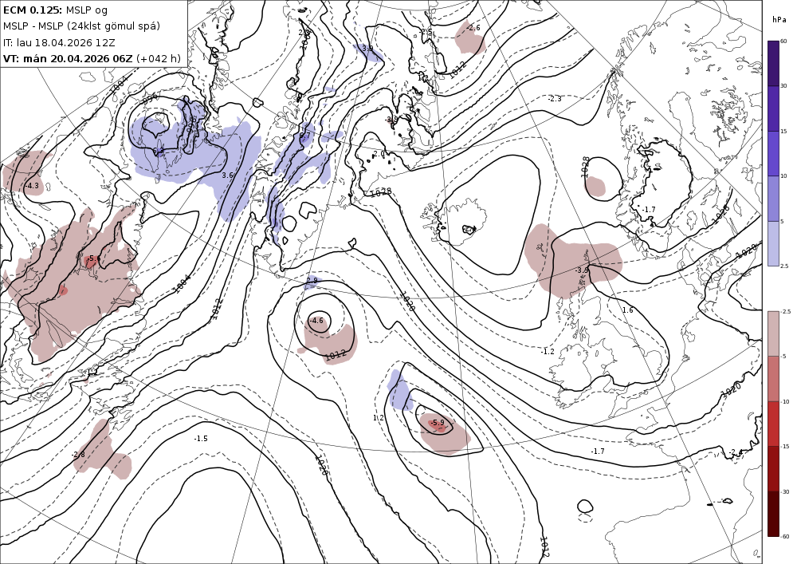Click the hPa unit label above the legend

pyautogui.click(x=779, y=20)
